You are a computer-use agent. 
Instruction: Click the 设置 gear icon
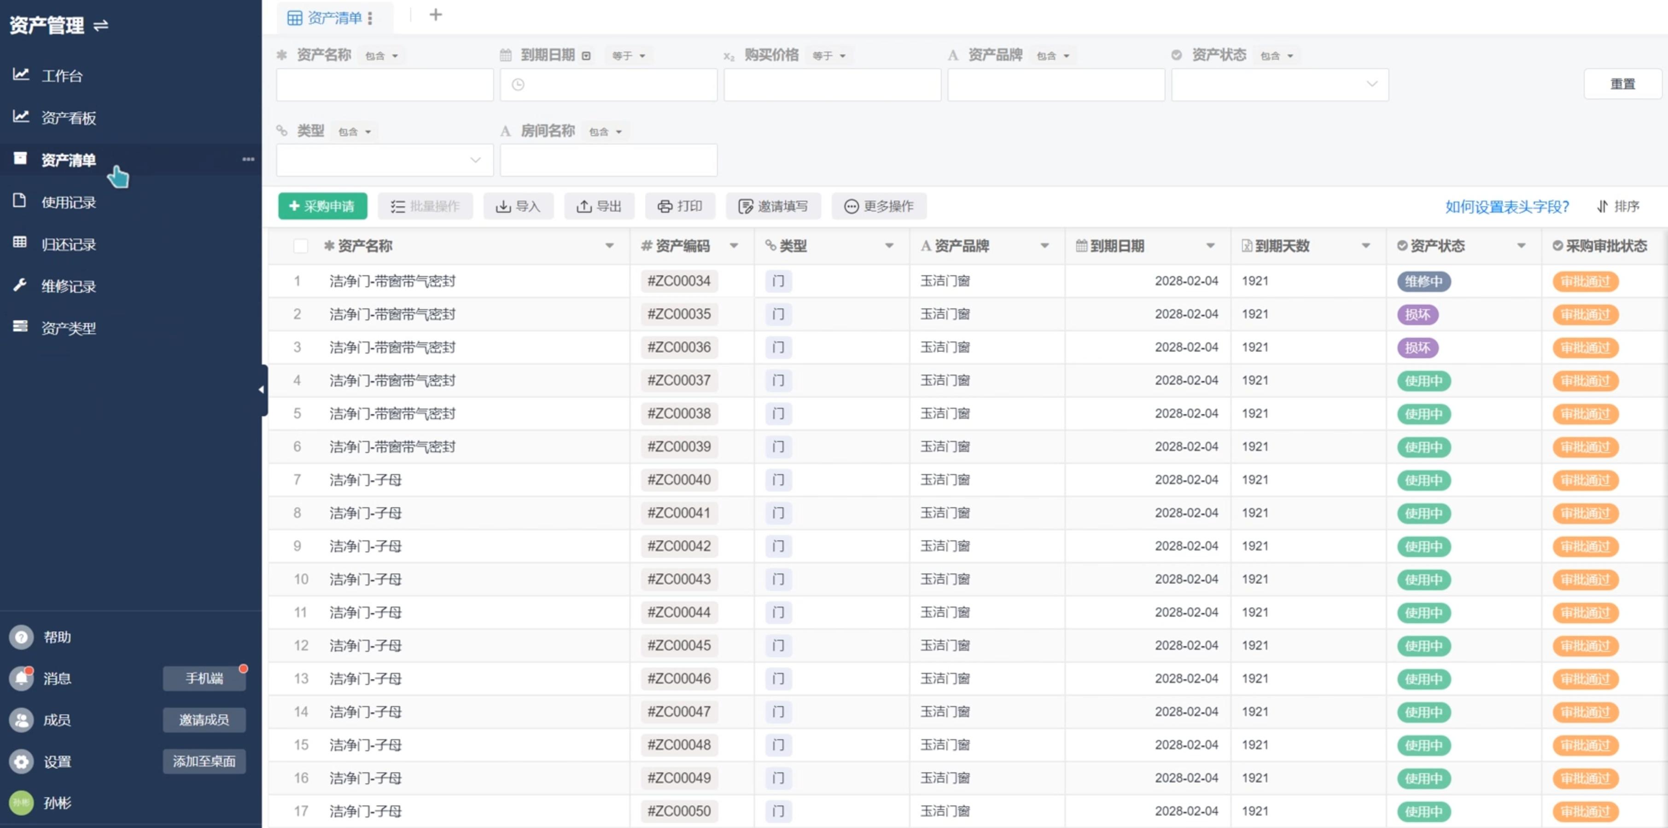coord(21,761)
